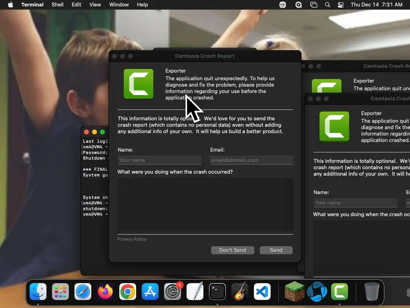Click Don't Send in crash report

(233, 250)
